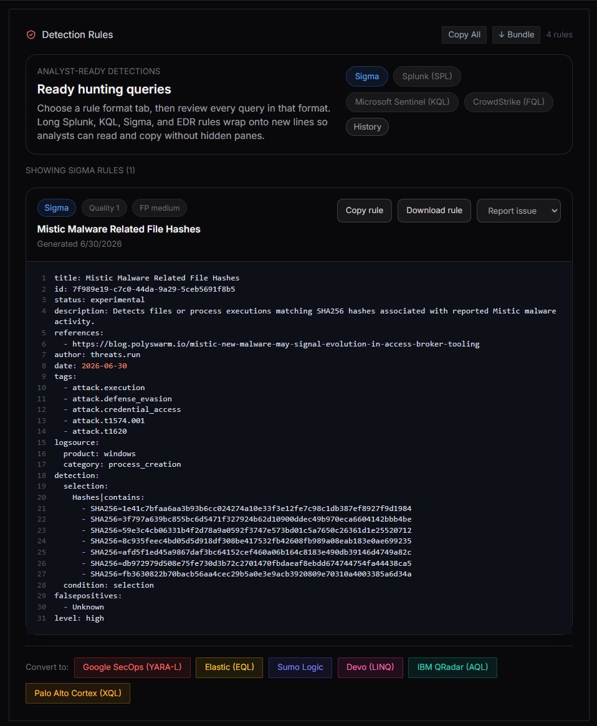Click the Sigma badge on rule card
The image size is (597, 726).
pos(57,208)
